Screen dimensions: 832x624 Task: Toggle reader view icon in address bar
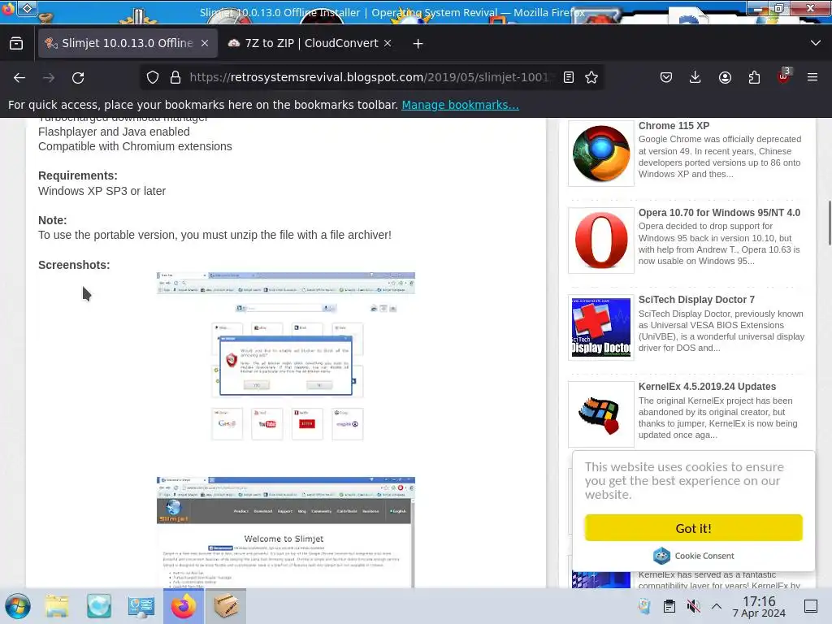tap(568, 77)
